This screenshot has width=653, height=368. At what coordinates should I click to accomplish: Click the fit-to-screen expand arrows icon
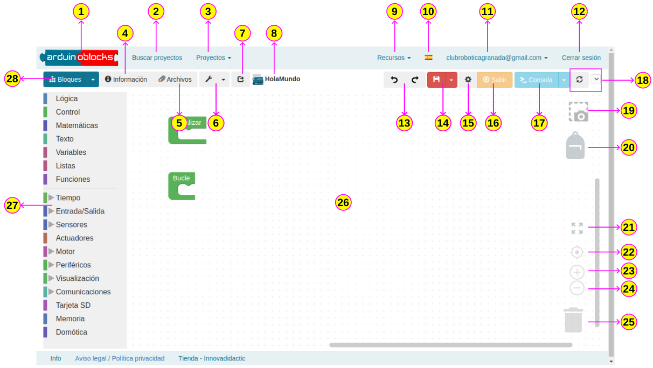click(577, 228)
